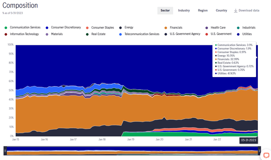Screen dimensions: 271x160
Task: Open the chat bubble icon
Action: coord(266,155)
